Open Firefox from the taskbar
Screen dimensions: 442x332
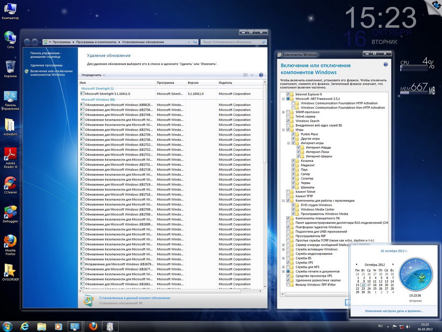coord(93,326)
